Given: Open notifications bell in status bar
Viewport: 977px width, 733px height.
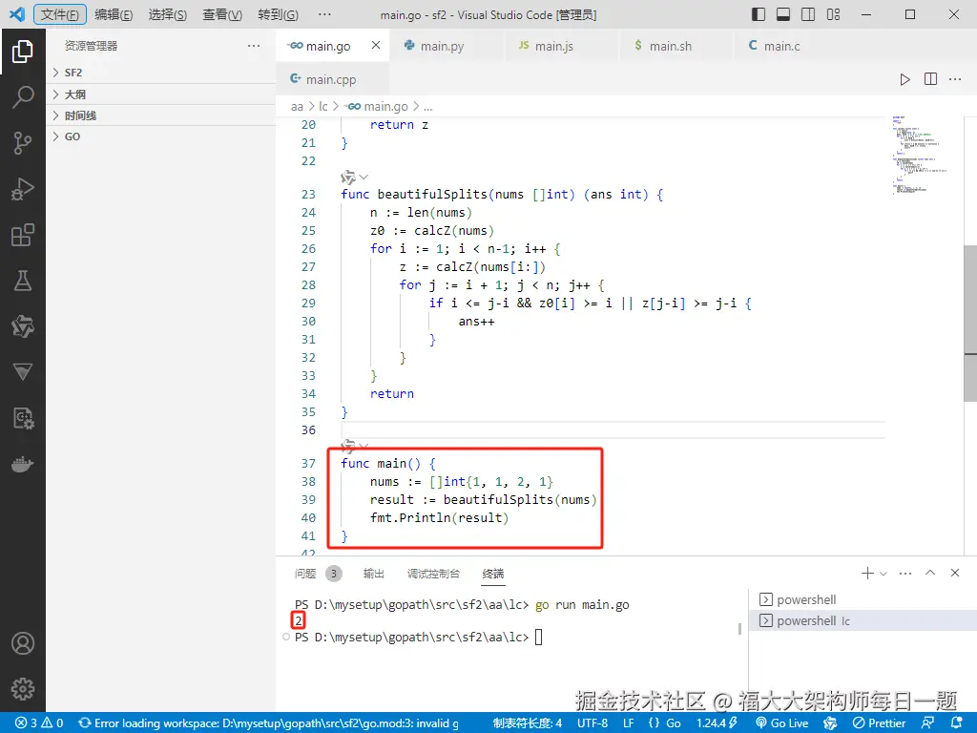Looking at the screenshot, I should coord(958,723).
